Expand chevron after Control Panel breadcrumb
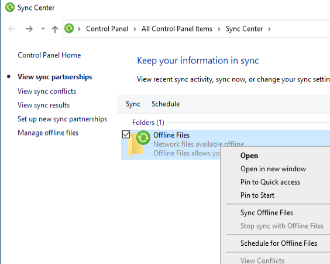Viewport: 330px width, 264px height. tap(135, 29)
